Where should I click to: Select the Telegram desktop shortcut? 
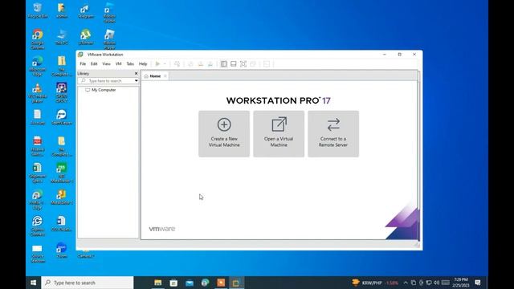[86, 10]
